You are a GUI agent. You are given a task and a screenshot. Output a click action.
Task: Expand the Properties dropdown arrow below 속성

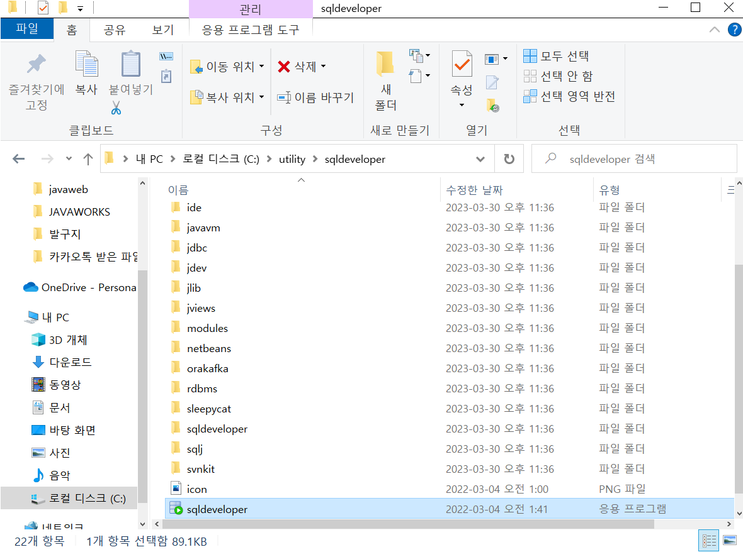pos(462,105)
